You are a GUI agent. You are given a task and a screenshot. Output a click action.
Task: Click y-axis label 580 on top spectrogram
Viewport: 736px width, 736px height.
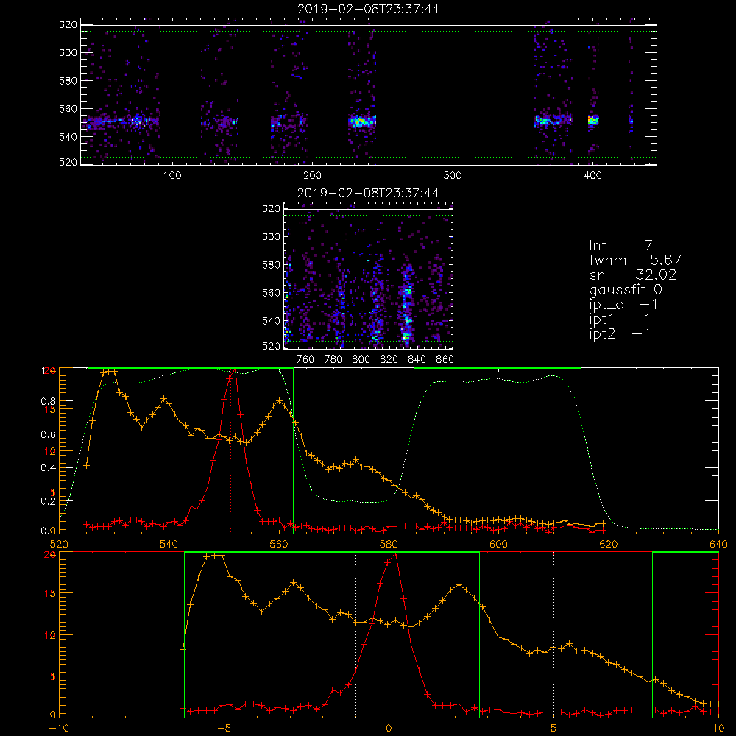click(68, 81)
